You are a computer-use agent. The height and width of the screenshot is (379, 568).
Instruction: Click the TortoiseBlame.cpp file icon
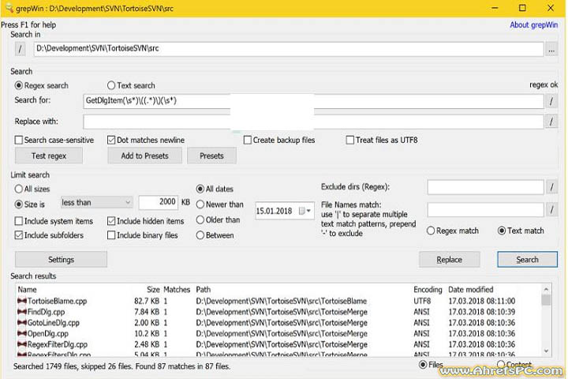pyautogui.click(x=22, y=301)
